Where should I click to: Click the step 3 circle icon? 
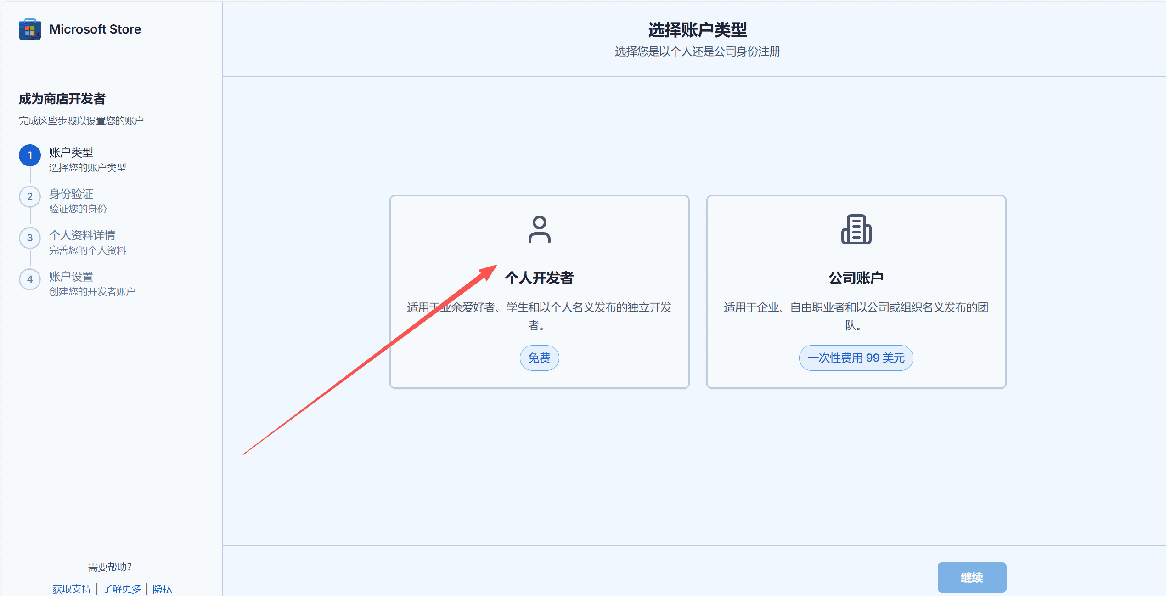(30, 238)
